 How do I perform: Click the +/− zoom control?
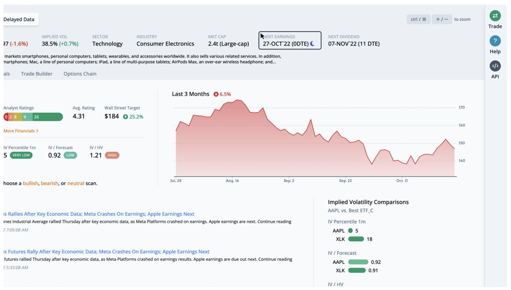click(442, 19)
